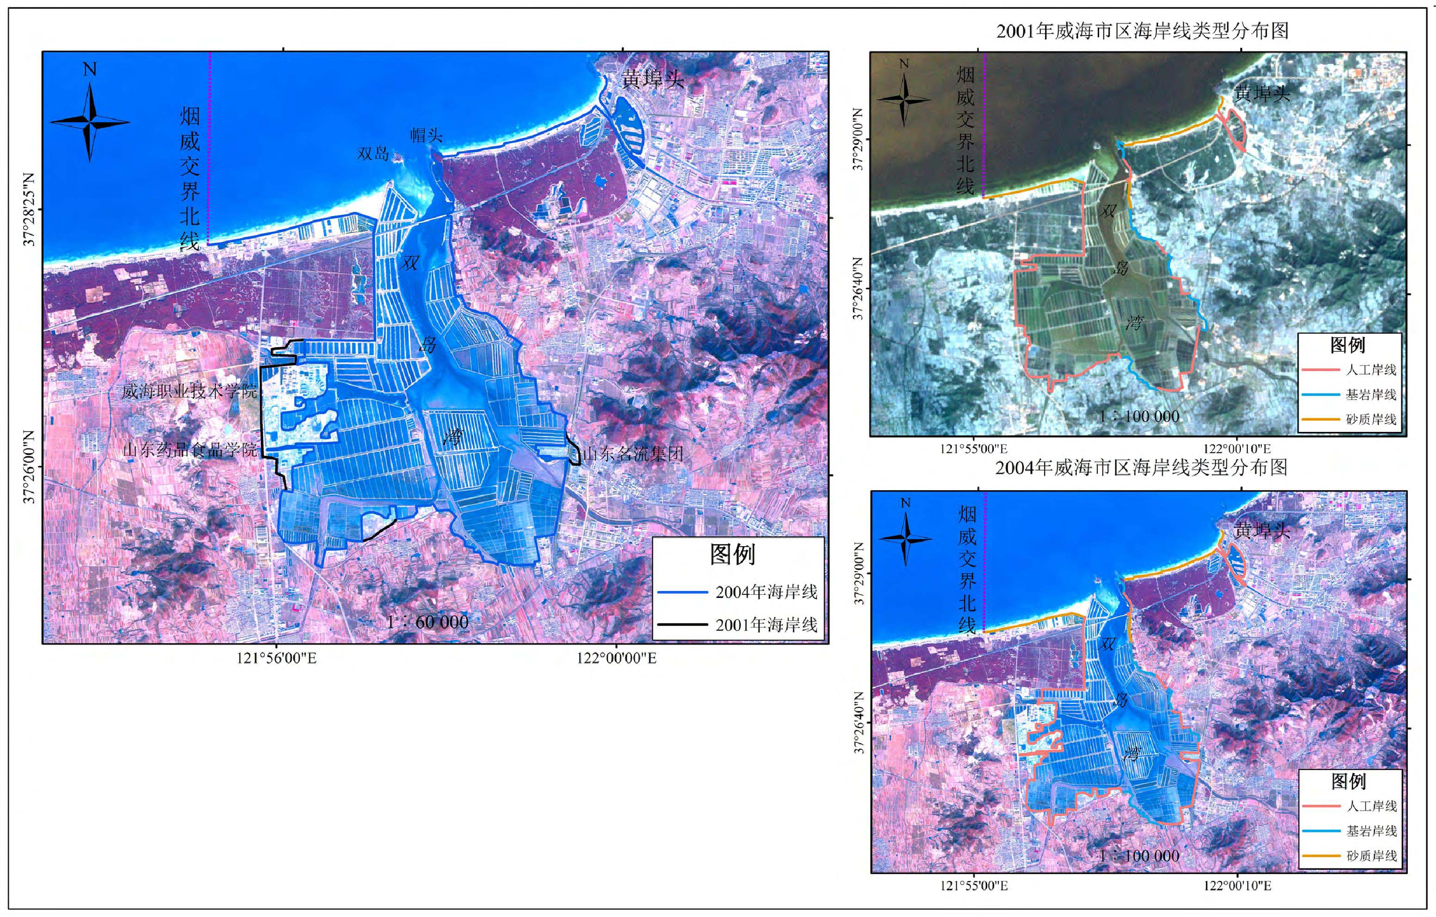Click 122°00'10"E below the 2004 map
The height and width of the screenshot is (917, 1436).
pos(1238,886)
